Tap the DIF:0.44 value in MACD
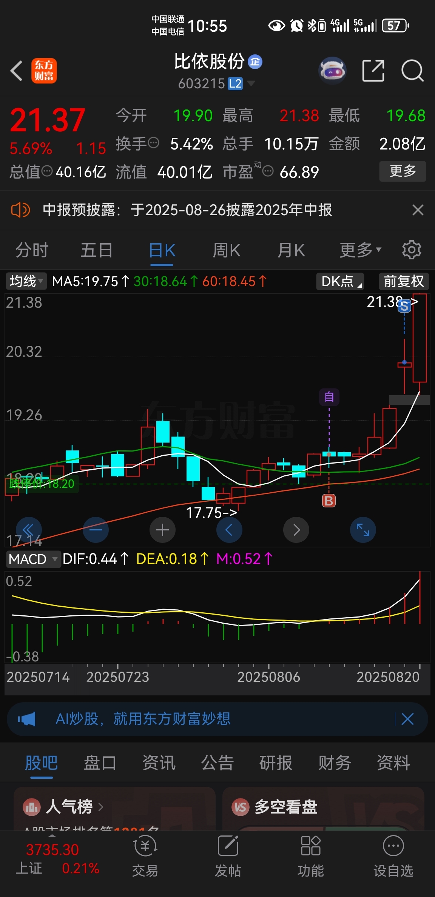 (x=96, y=559)
